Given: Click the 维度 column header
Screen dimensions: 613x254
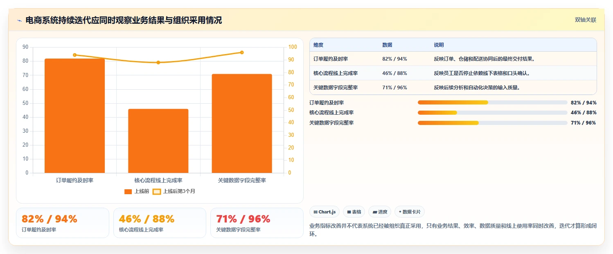Looking at the screenshot, I should coord(318,45).
